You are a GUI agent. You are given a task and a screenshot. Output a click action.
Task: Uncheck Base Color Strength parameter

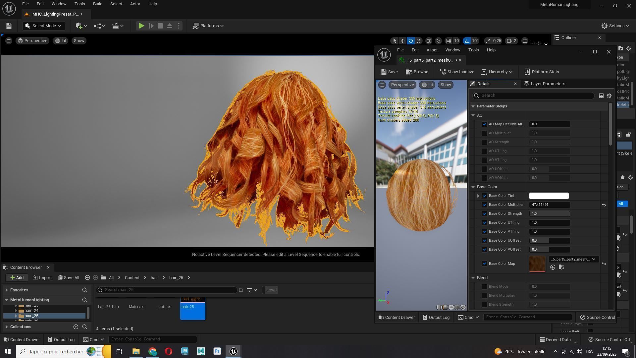pyautogui.click(x=485, y=214)
